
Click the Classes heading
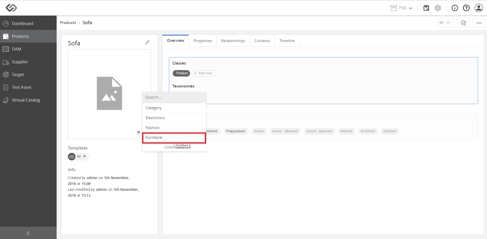tap(179, 63)
